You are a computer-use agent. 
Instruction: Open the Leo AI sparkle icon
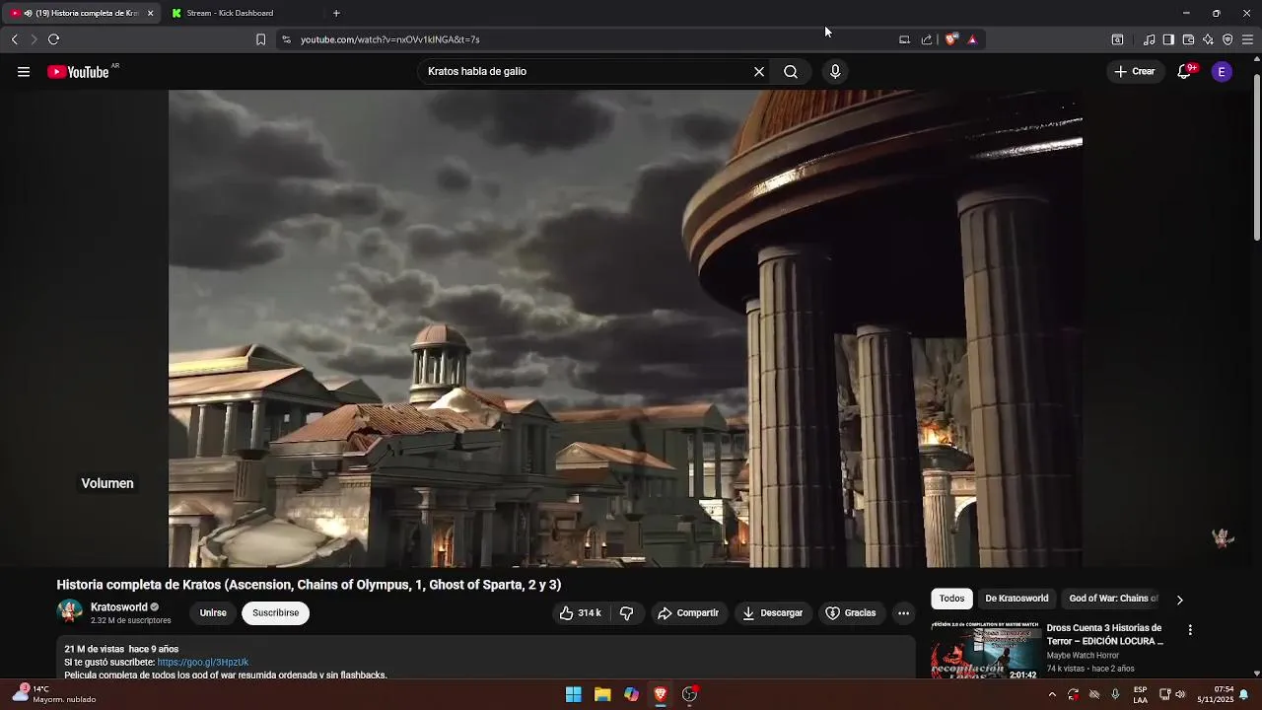(x=1208, y=39)
